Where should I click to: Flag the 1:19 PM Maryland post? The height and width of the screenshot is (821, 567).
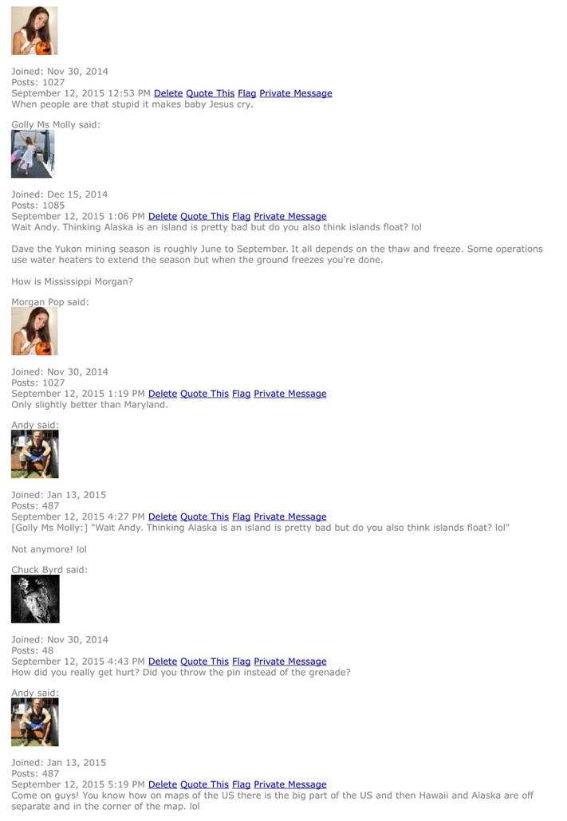click(x=241, y=394)
